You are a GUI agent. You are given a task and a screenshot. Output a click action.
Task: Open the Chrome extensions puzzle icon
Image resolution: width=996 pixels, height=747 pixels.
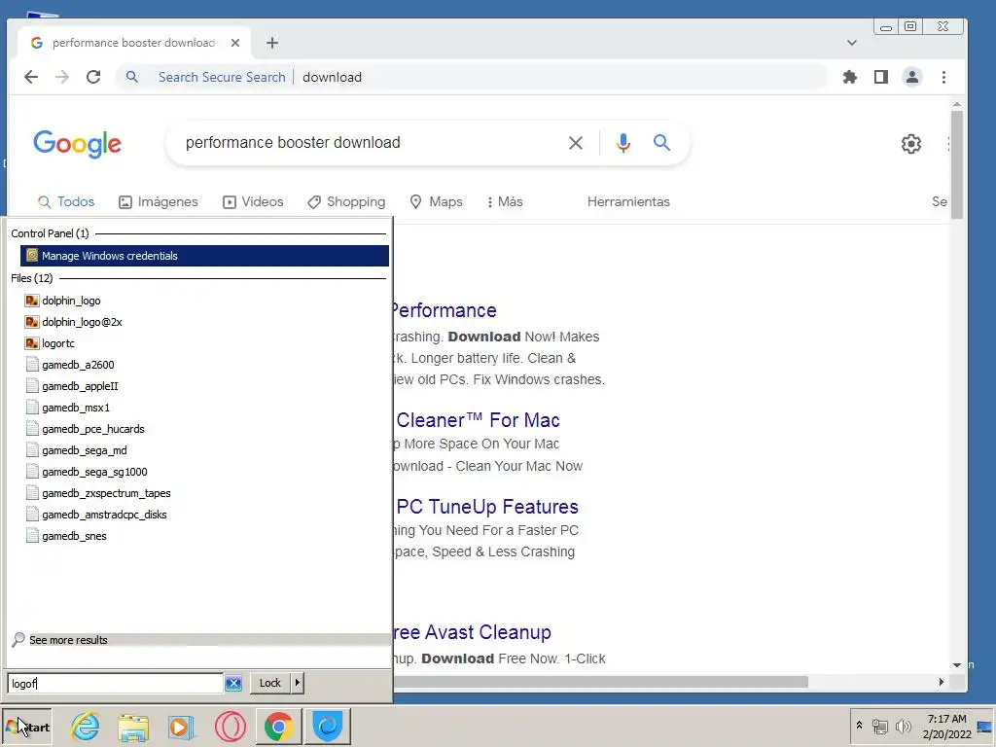[x=849, y=77]
